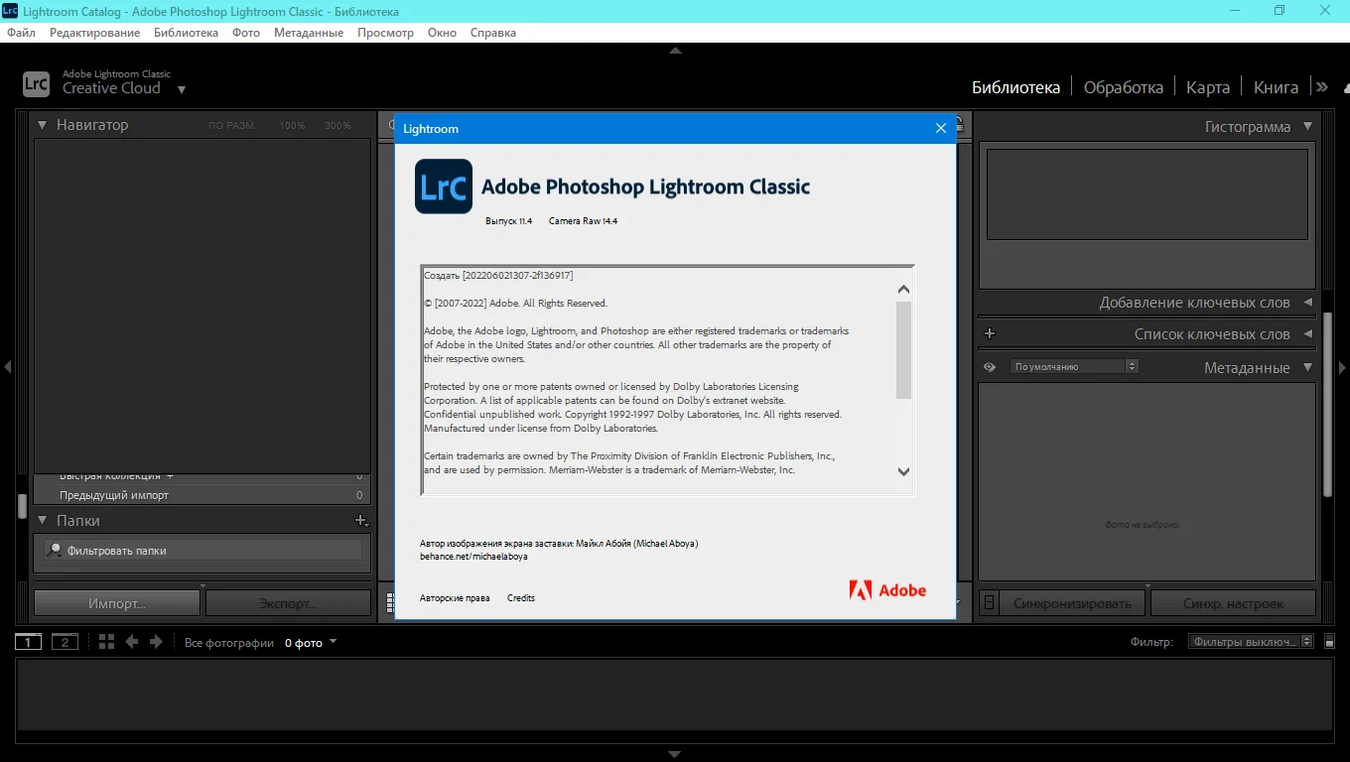Select the Библиотека module tab
Viewport: 1350px width, 762px height.
[1015, 87]
